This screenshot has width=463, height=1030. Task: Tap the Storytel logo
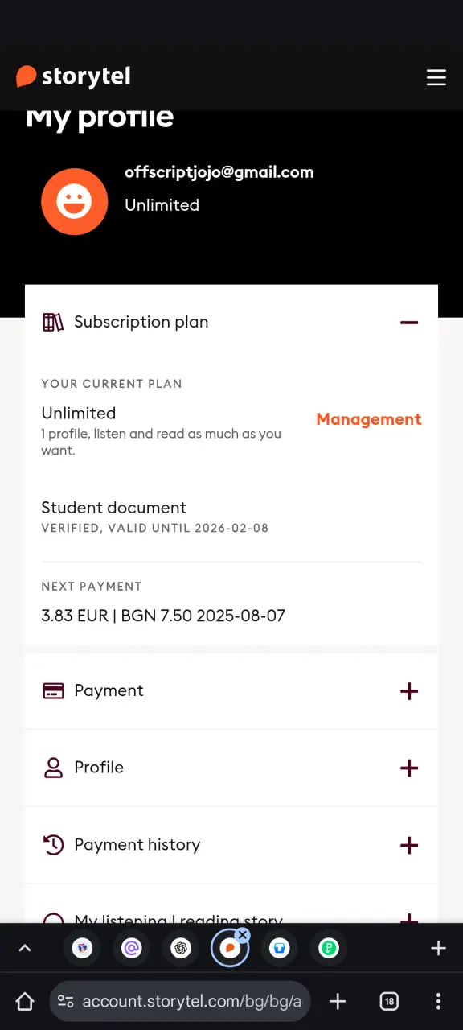click(73, 76)
